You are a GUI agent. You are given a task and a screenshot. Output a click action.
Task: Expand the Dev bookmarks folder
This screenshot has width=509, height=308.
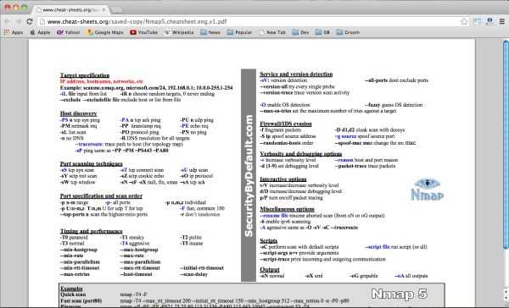[300, 32]
